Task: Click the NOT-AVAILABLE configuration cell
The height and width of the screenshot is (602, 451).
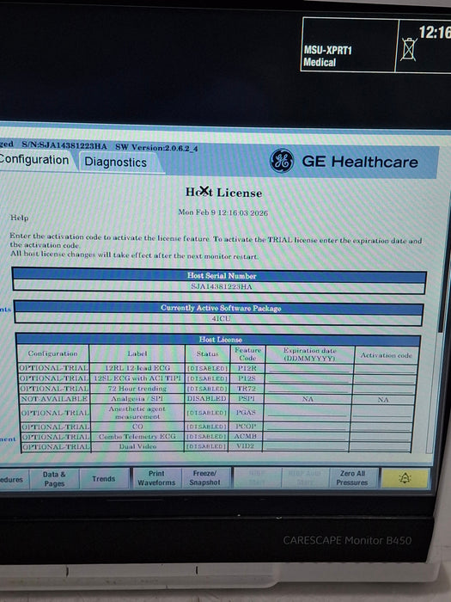Action: (x=54, y=399)
